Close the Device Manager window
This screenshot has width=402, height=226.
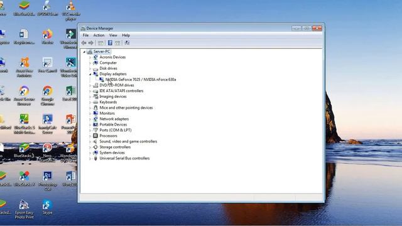click(317, 28)
